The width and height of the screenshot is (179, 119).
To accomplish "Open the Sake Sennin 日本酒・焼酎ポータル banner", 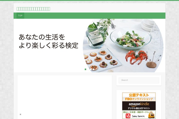I will [x=139, y=115].
